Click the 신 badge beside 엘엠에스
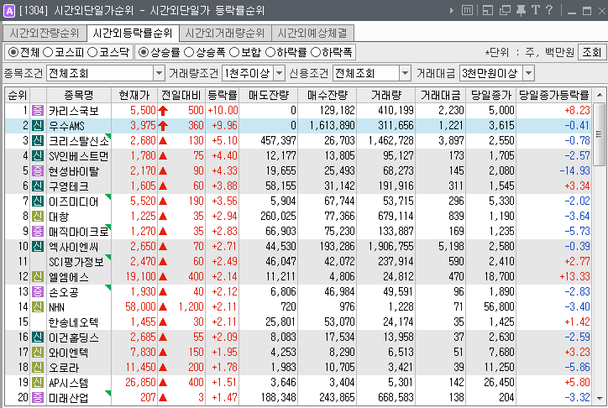 click(x=38, y=277)
